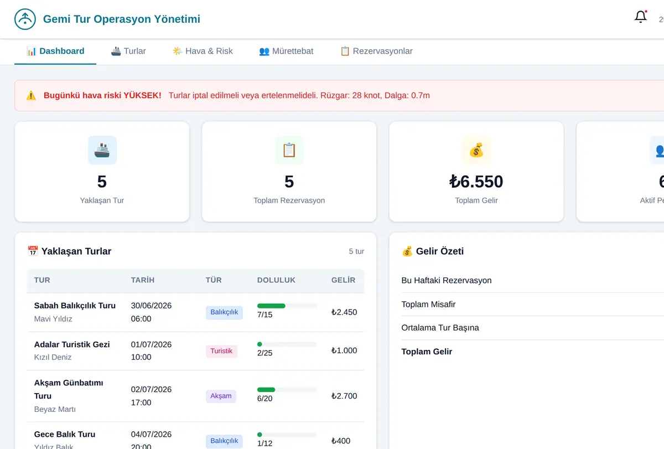The image size is (664, 449).
Task: Go to the Hava & Risk tab
Action: tap(203, 51)
